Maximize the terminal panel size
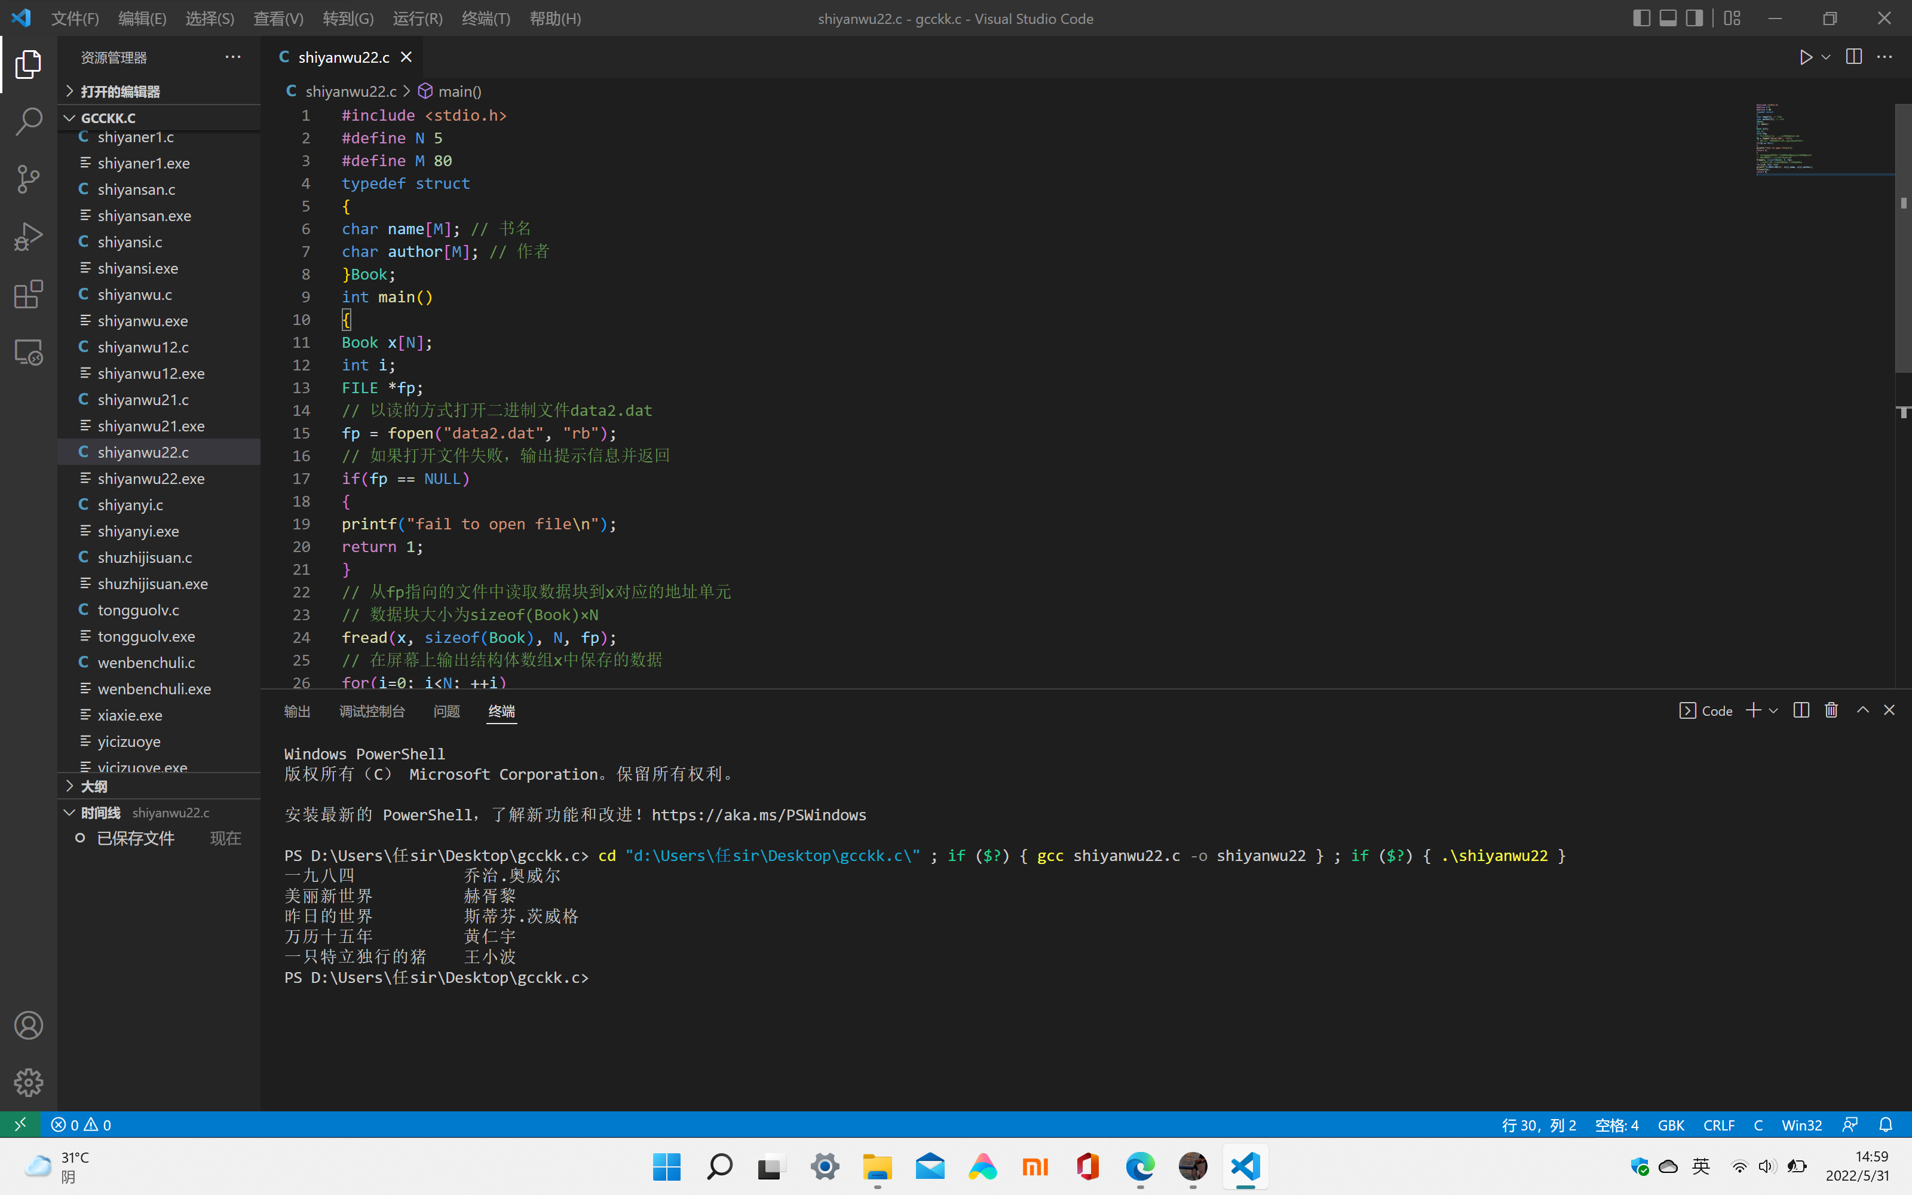The width and height of the screenshot is (1912, 1195). pos(1863,710)
